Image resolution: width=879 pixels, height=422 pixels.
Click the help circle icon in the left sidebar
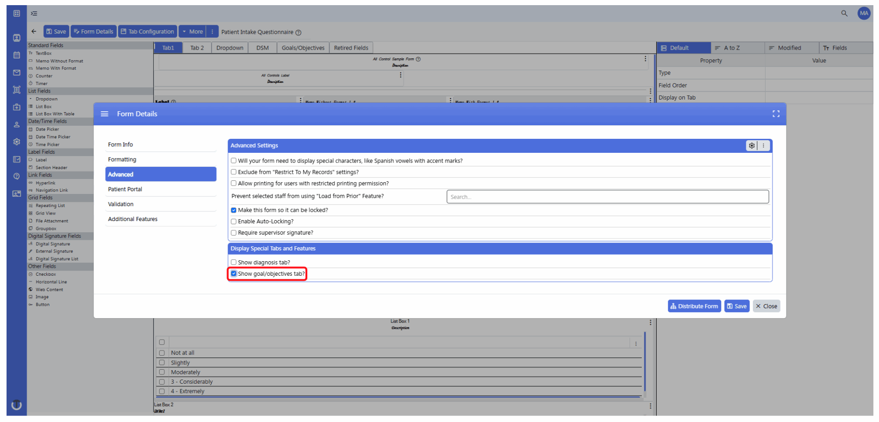pyautogui.click(x=17, y=176)
